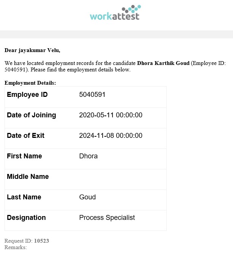Click the last name value 'Goud'
233x259 pixels.
pyautogui.click(x=88, y=197)
